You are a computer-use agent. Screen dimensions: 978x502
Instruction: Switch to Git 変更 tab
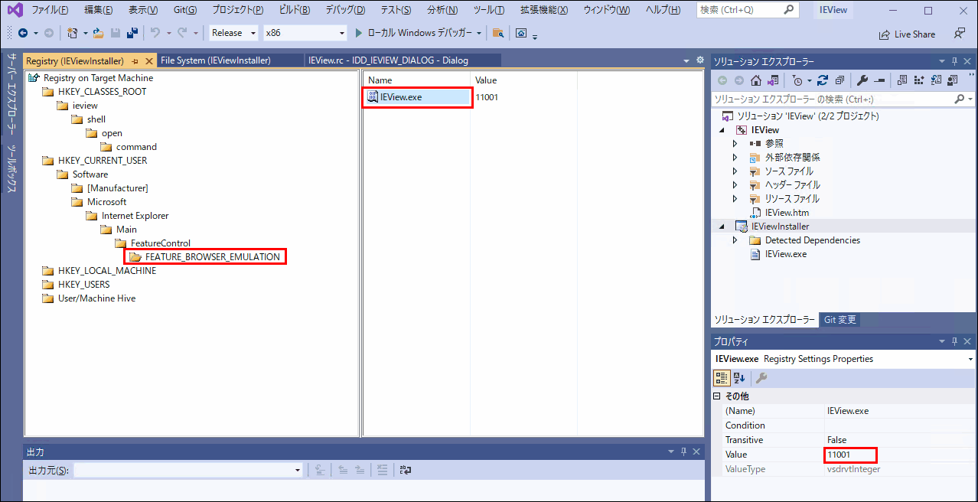coord(840,320)
